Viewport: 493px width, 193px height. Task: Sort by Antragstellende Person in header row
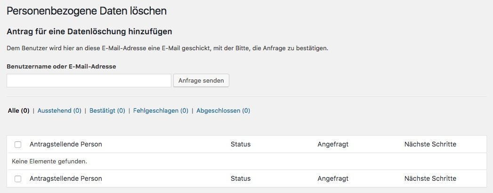[66, 145]
